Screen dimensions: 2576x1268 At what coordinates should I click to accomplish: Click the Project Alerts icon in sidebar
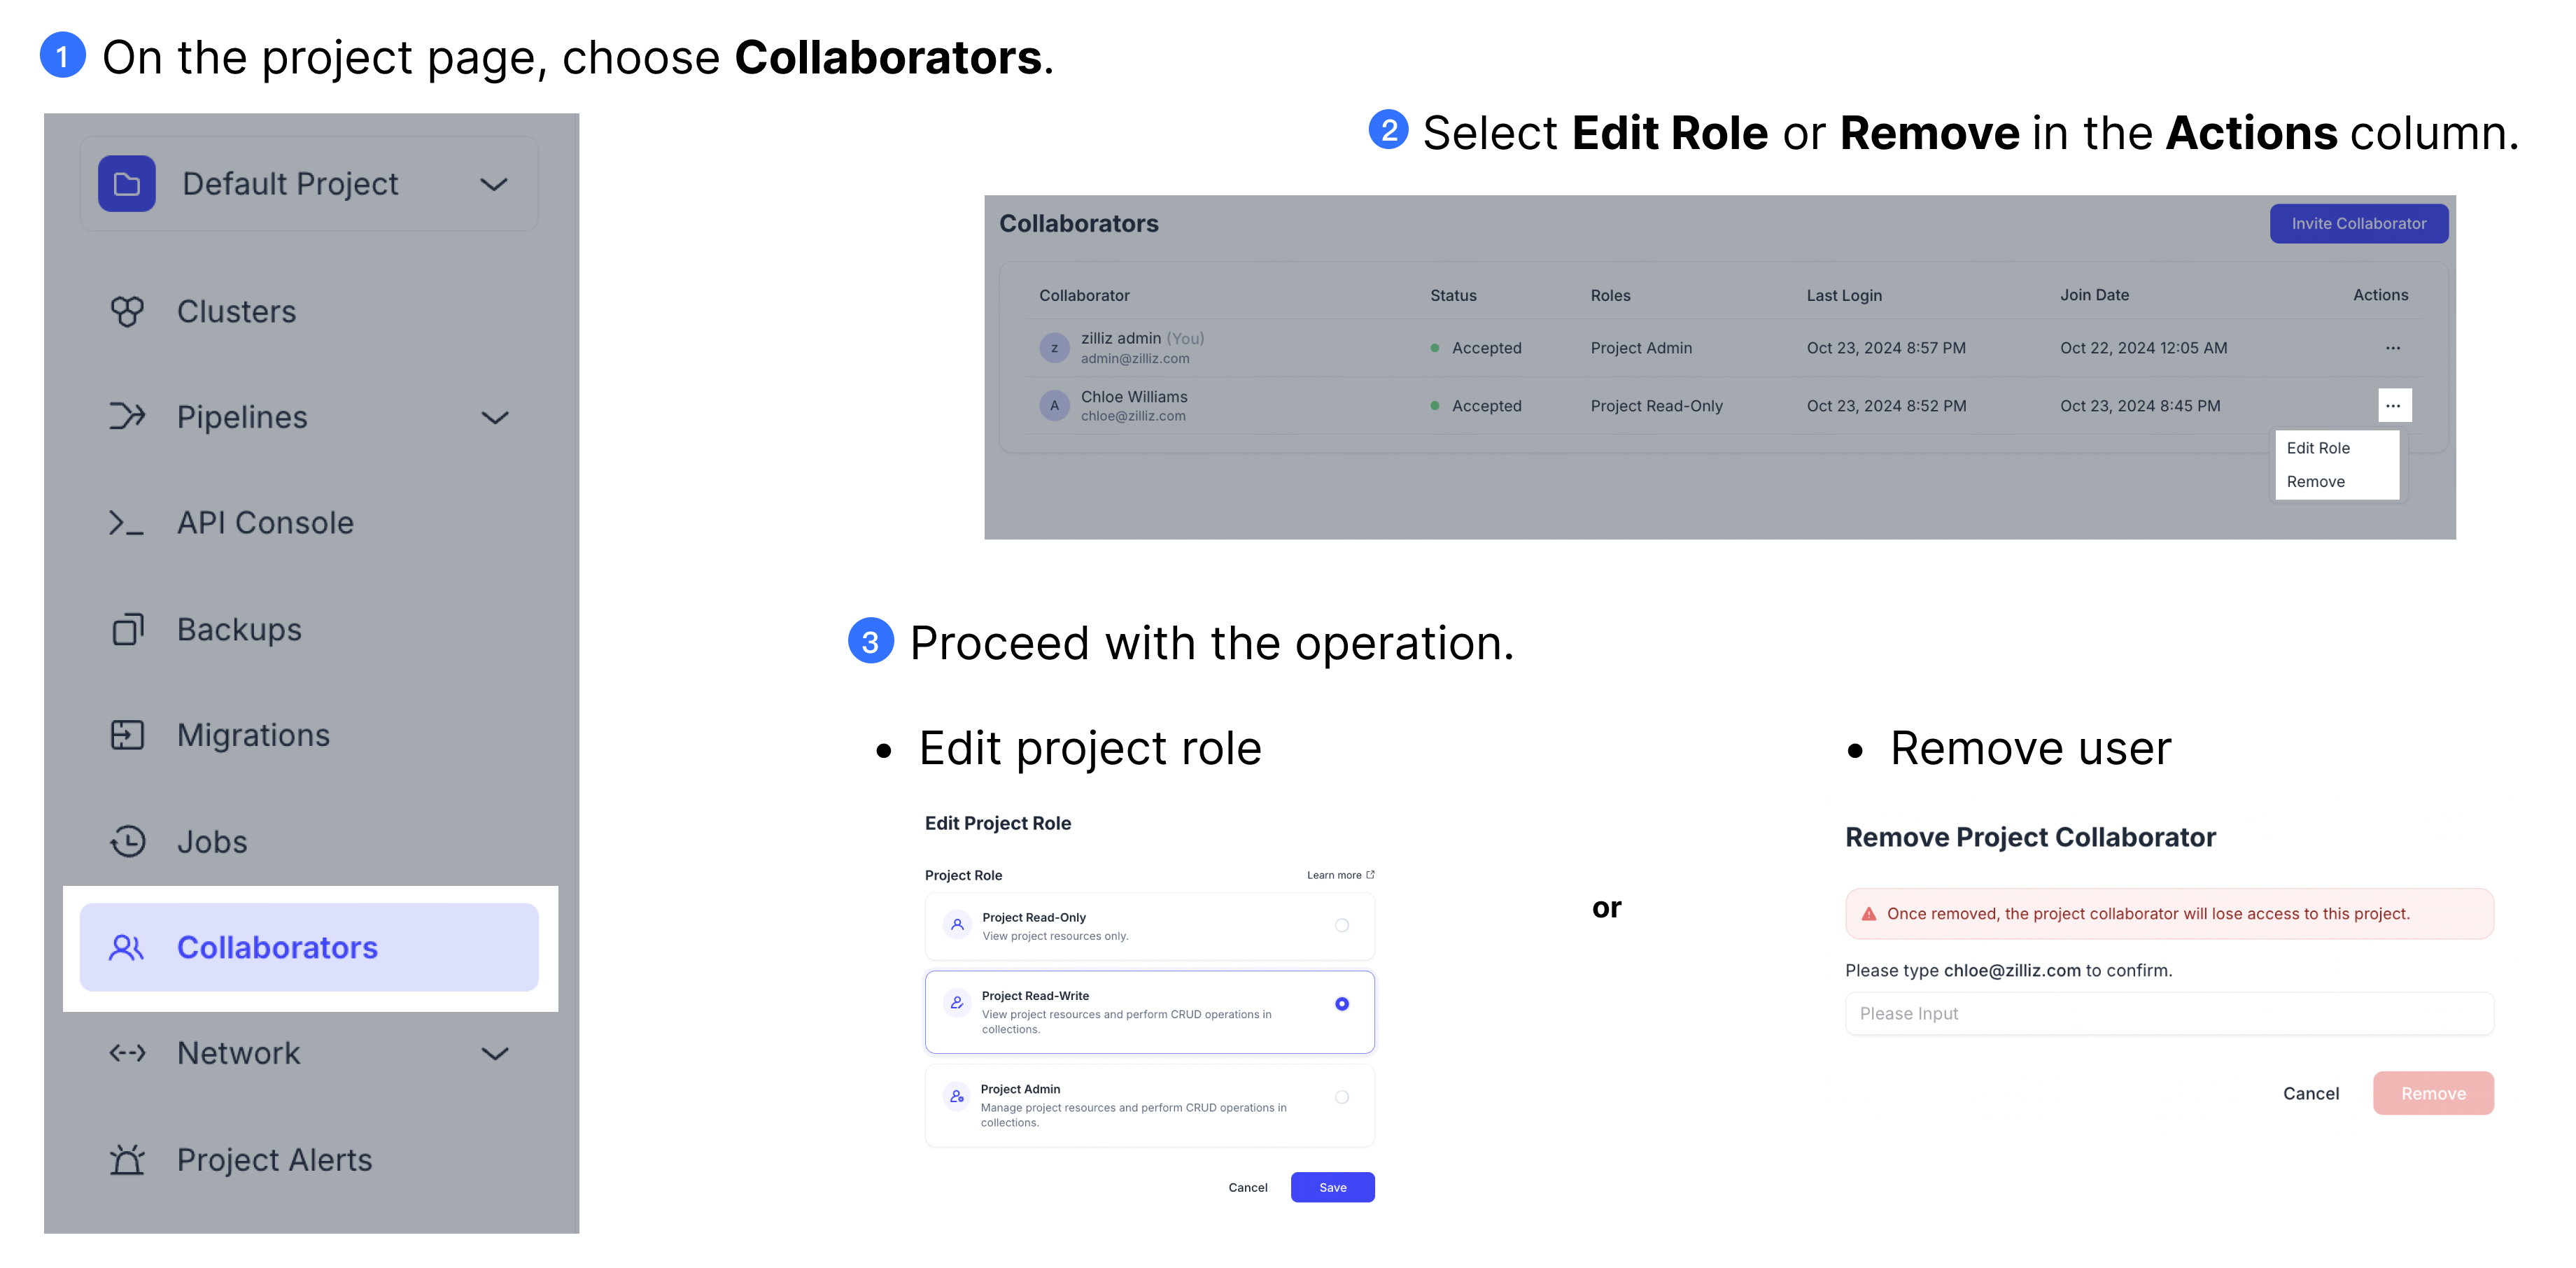coord(128,1158)
